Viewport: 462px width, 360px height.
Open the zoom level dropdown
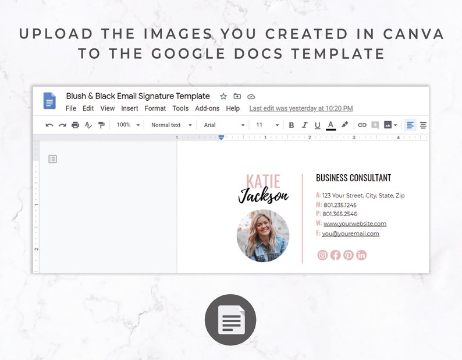pyautogui.click(x=128, y=125)
